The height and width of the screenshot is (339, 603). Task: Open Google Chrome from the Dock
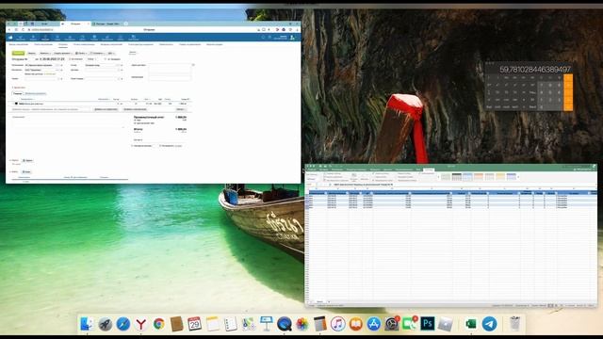point(159,324)
